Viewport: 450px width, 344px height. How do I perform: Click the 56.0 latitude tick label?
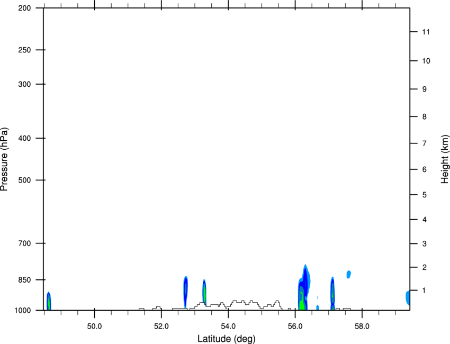click(295, 327)
